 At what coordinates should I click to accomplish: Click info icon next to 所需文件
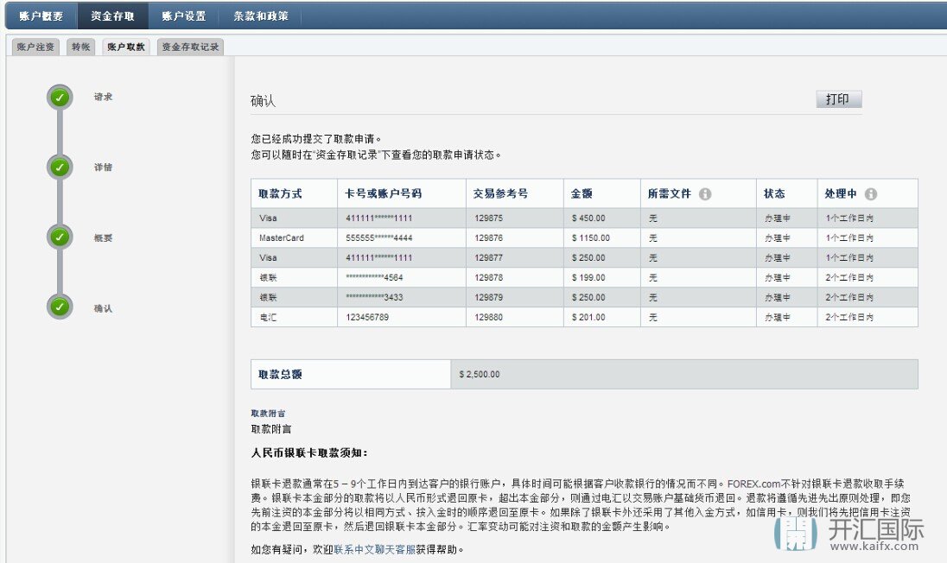tap(705, 194)
